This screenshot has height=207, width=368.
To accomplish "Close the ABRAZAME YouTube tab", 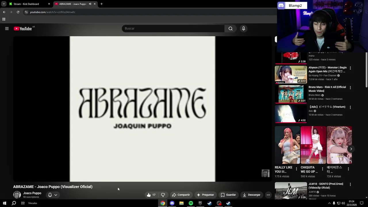I will [x=95, y=4].
